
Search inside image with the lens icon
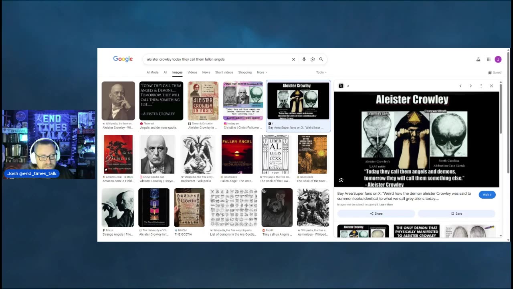pos(341,180)
